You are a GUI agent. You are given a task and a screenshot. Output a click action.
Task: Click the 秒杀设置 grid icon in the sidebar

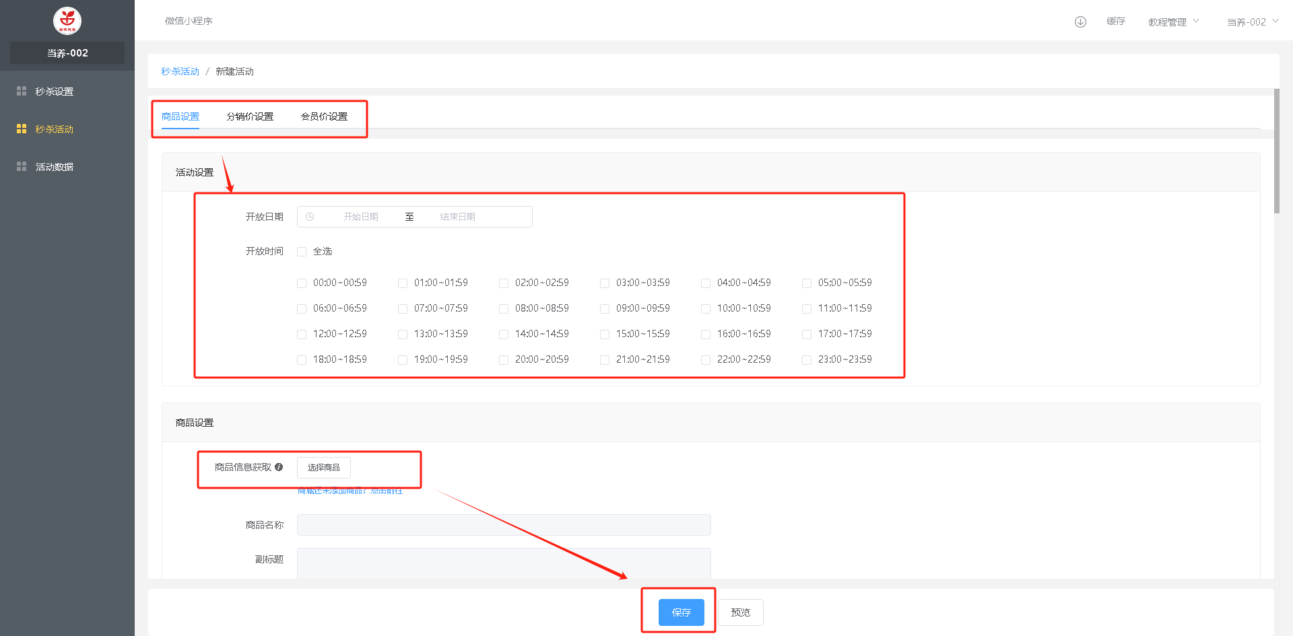[22, 91]
